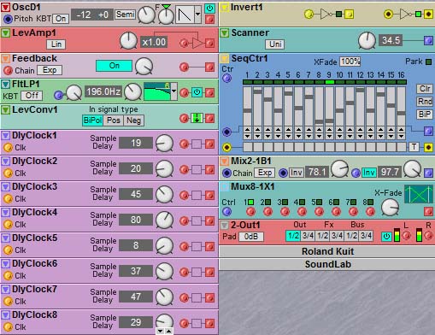Toggle the 2-Out1 mute power button
This screenshot has height=335, width=435.
[386, 237]
